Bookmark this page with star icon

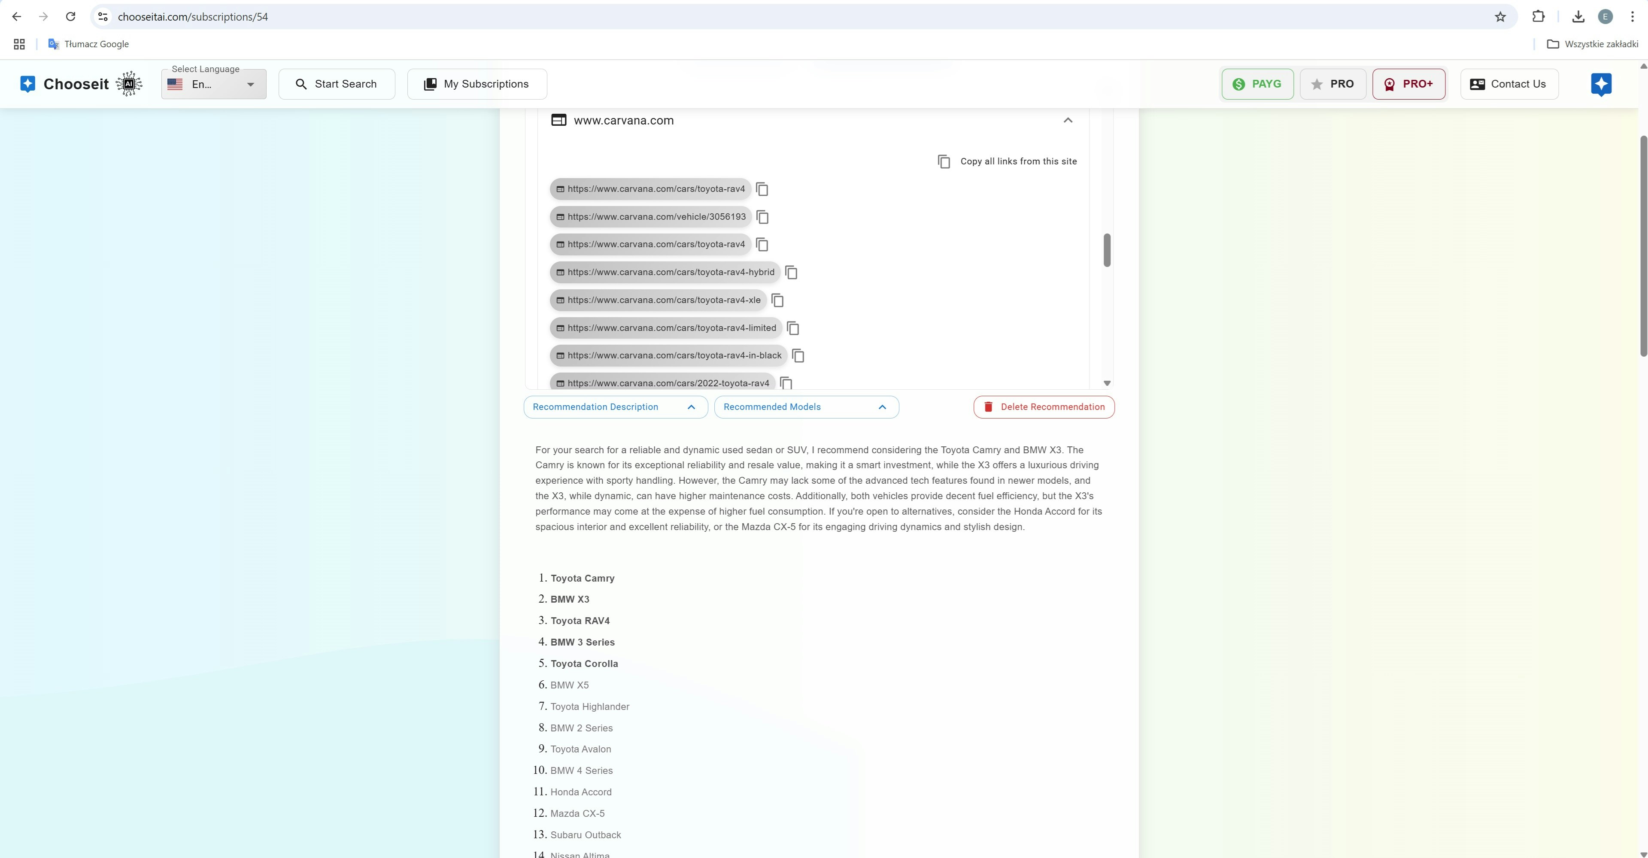point(1499,17)
